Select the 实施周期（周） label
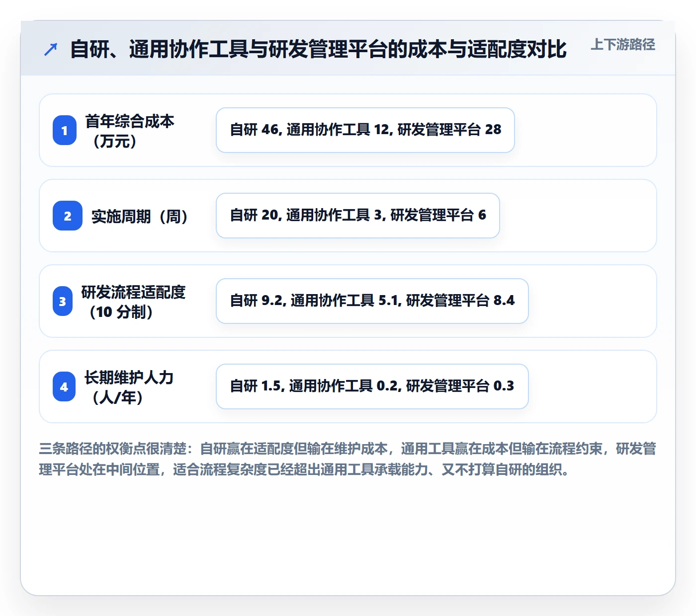Image resolution: width=696 pixels, height=616 pixels. tap(140, 216)
